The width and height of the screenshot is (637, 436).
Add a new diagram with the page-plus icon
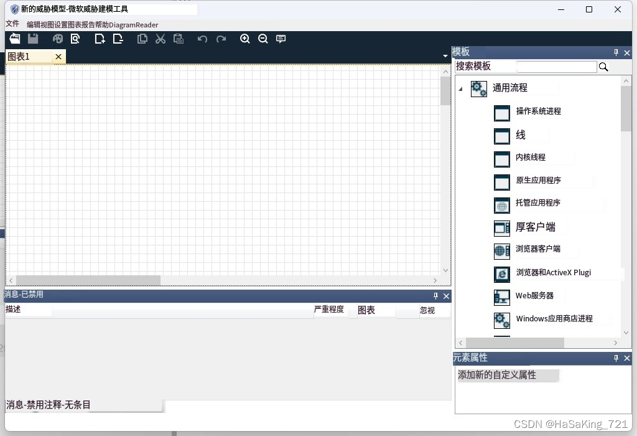(x=100, y=39)
